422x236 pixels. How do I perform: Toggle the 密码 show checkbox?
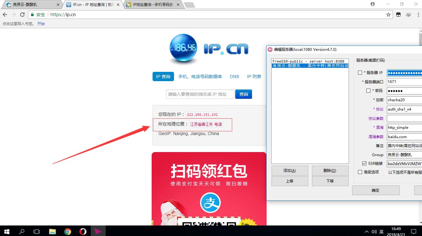[x=368, y=91]
